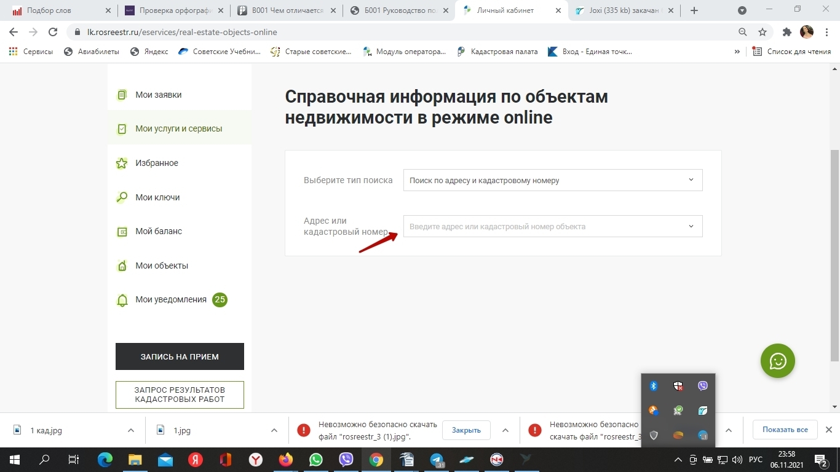Open Мой баланс page
This screenshot has height=472, width=840.
pyautogui.click(x=159, y=231)
